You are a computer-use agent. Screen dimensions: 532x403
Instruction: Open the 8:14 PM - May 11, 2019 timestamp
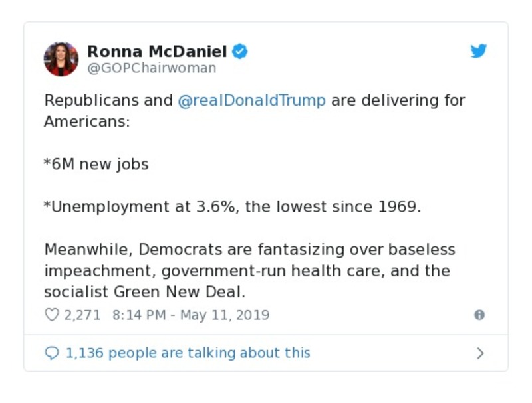point(191,315)
